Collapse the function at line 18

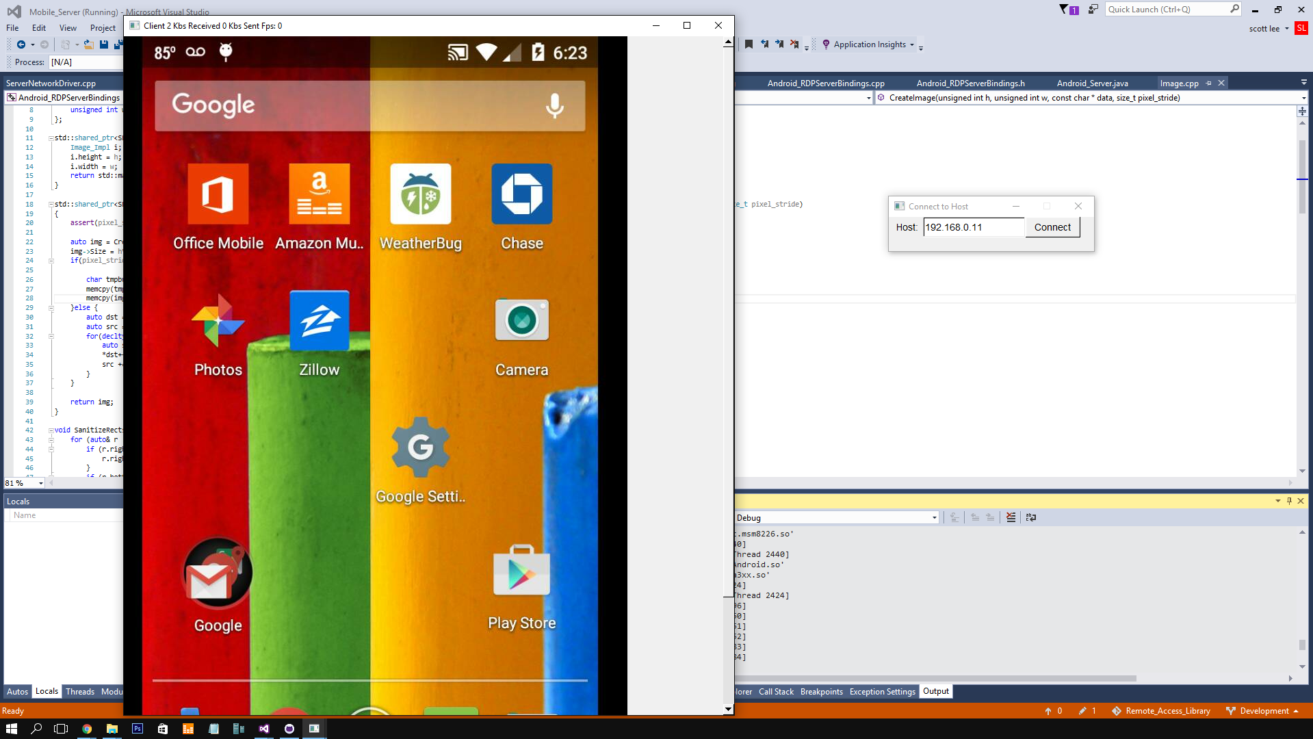tap(51, 205)
